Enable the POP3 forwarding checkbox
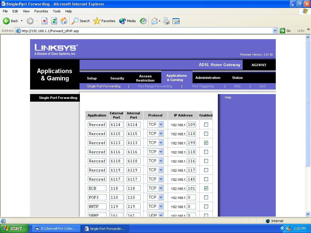The image size is (311, 233). 206,198
